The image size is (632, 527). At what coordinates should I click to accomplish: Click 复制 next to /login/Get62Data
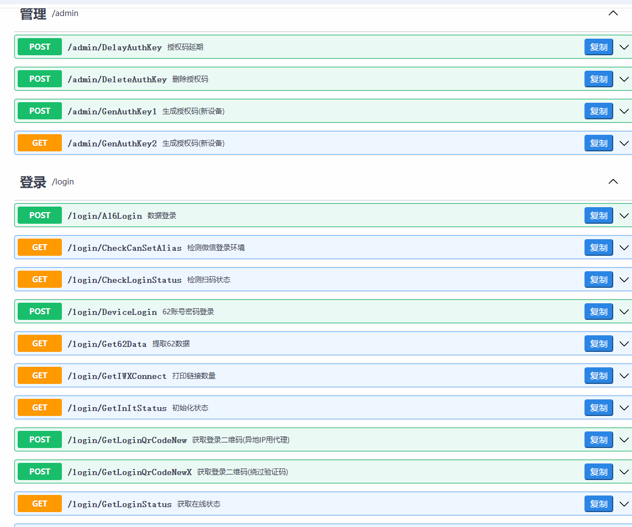point(598,344)
